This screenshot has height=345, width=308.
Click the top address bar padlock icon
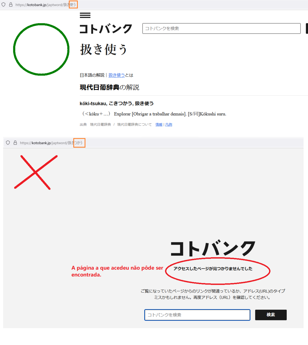click(11, 5)
